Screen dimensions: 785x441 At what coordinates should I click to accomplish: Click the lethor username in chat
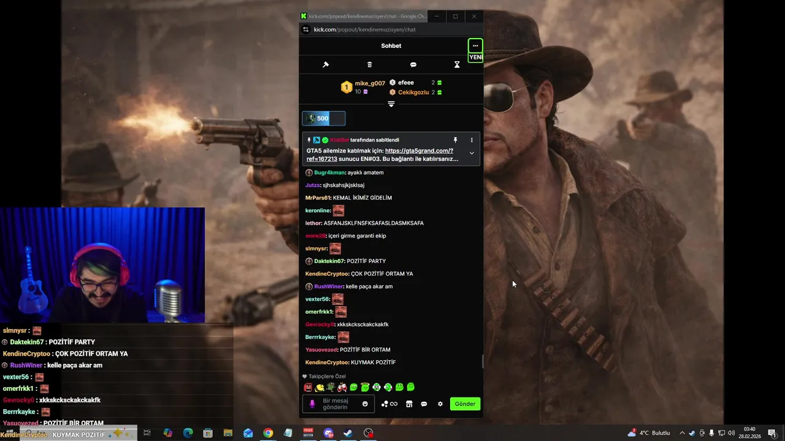click(x=313, y=223)
